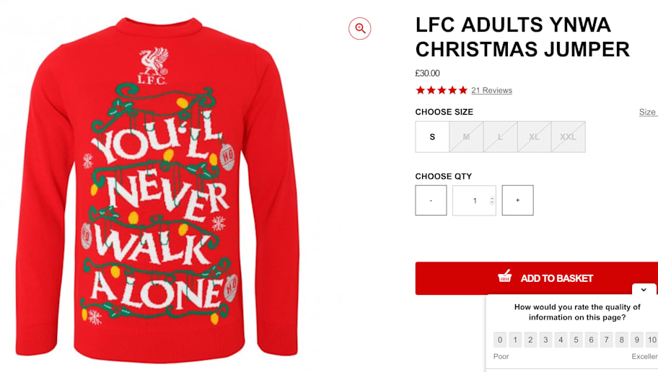Click the five-star rating icons

click(x=442, y=90)
